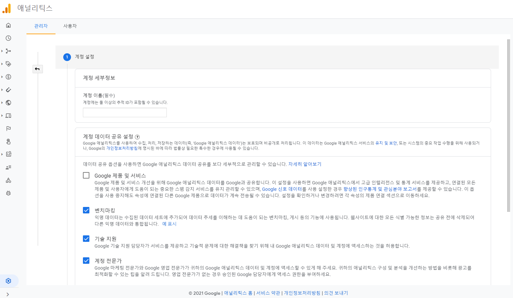
Task: Click the 의견 보내기 footer link
Action: pos(336,293)
